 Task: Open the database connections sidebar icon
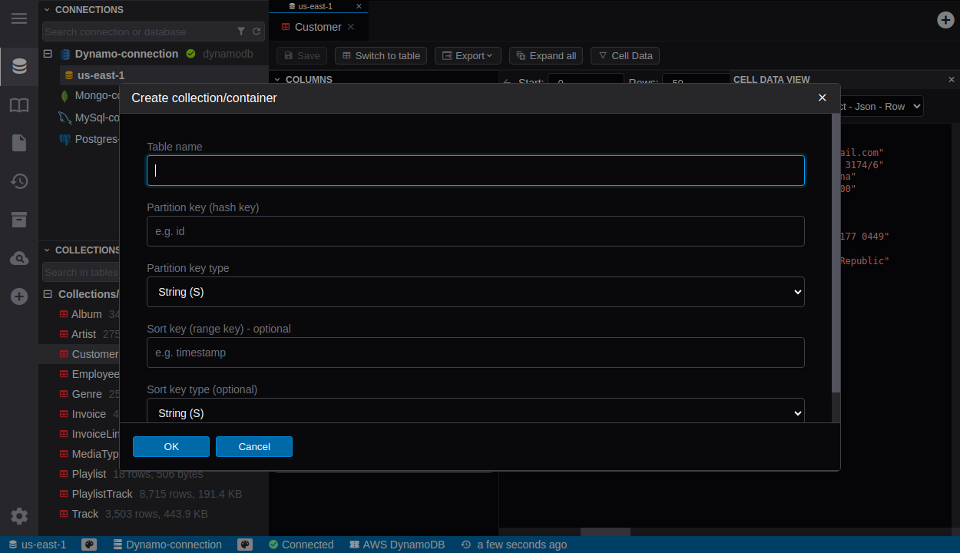coord(19,67)
